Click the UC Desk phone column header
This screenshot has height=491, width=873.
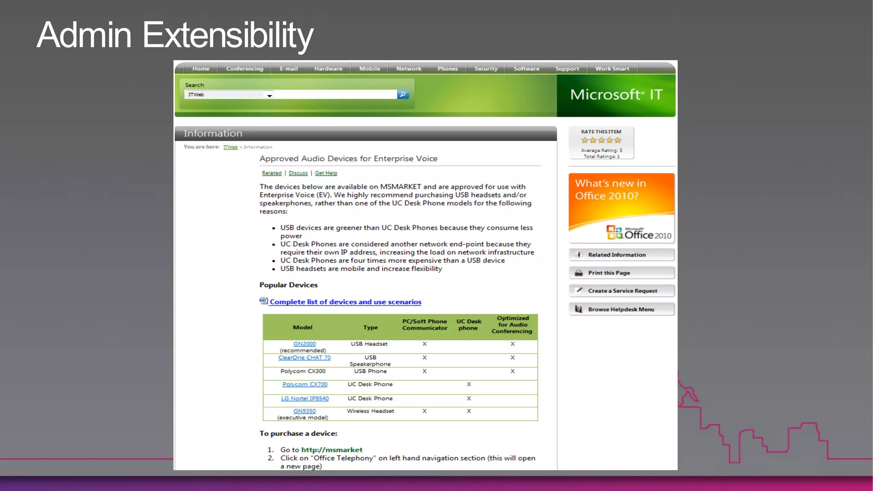[468, 325]
